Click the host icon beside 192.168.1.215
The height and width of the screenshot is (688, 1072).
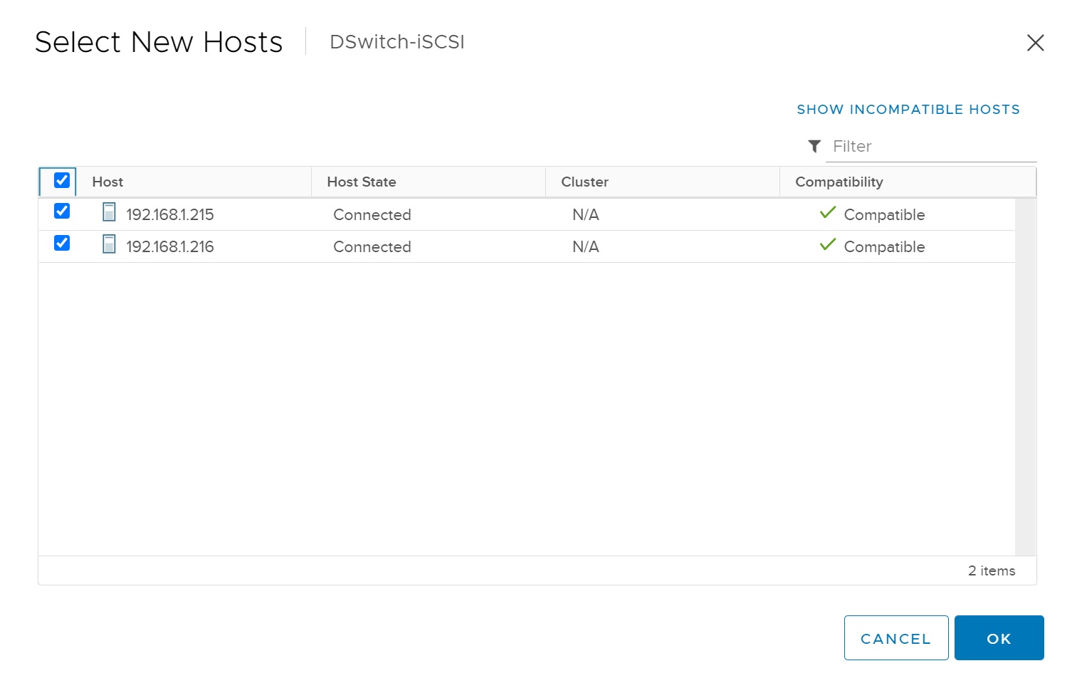pyautogui.click(x=109, y=212)
